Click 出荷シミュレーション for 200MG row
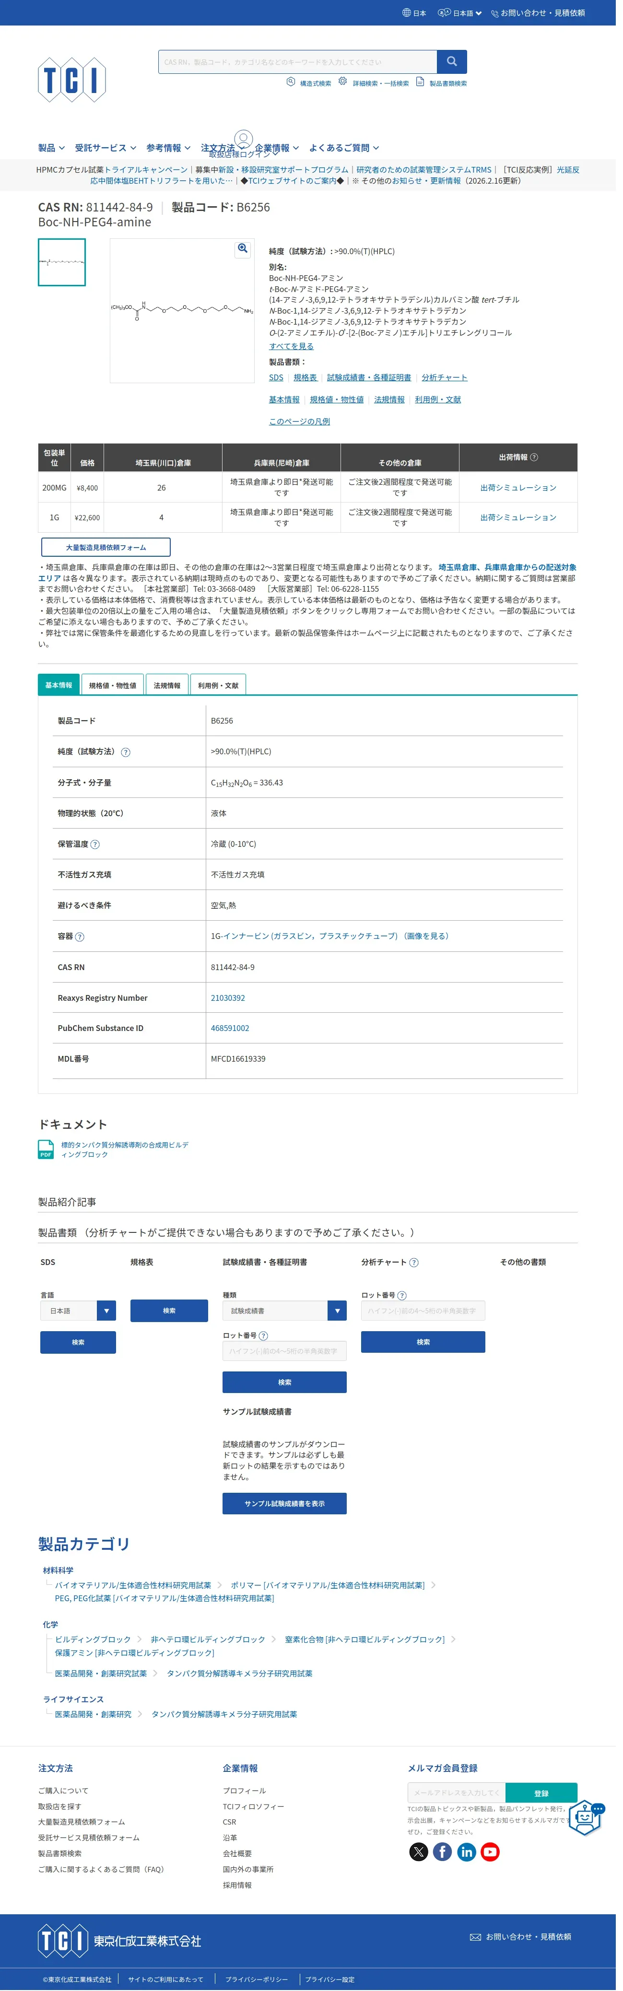Screen dimensions: 623x1991 (x=524, y=493)
